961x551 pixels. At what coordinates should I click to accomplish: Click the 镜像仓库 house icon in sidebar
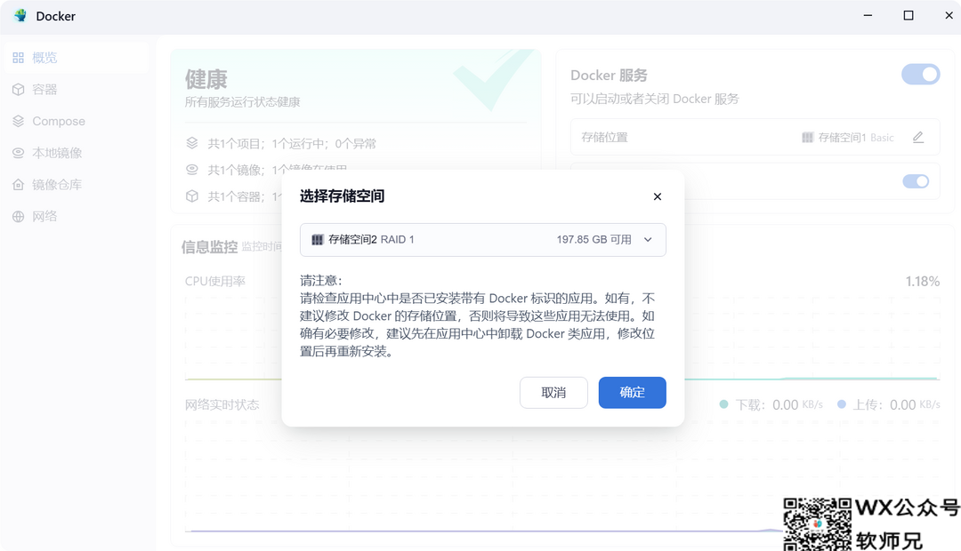(x=19, y=185)
